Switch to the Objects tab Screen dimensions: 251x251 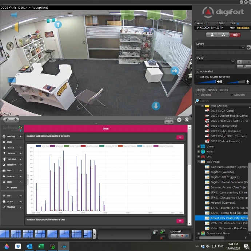point(201,90)
